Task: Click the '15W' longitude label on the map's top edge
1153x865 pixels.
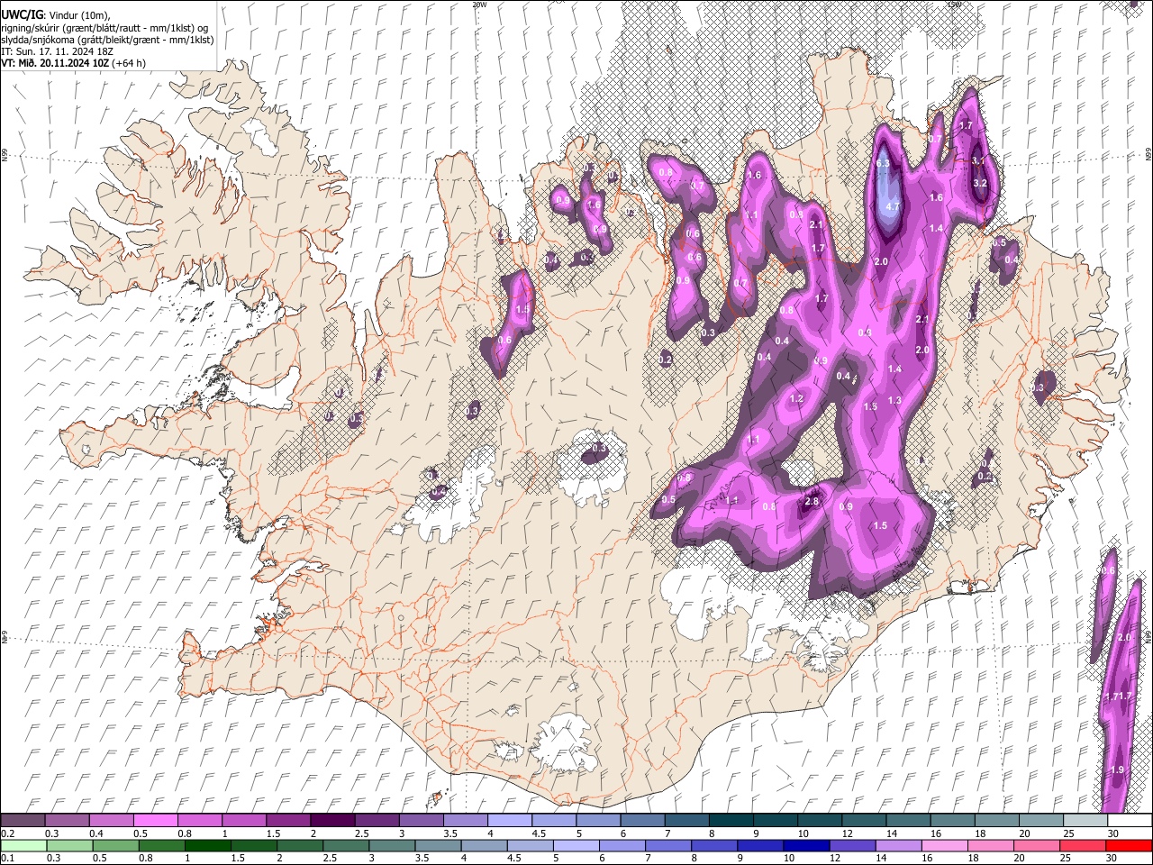Action: point(954,4)
